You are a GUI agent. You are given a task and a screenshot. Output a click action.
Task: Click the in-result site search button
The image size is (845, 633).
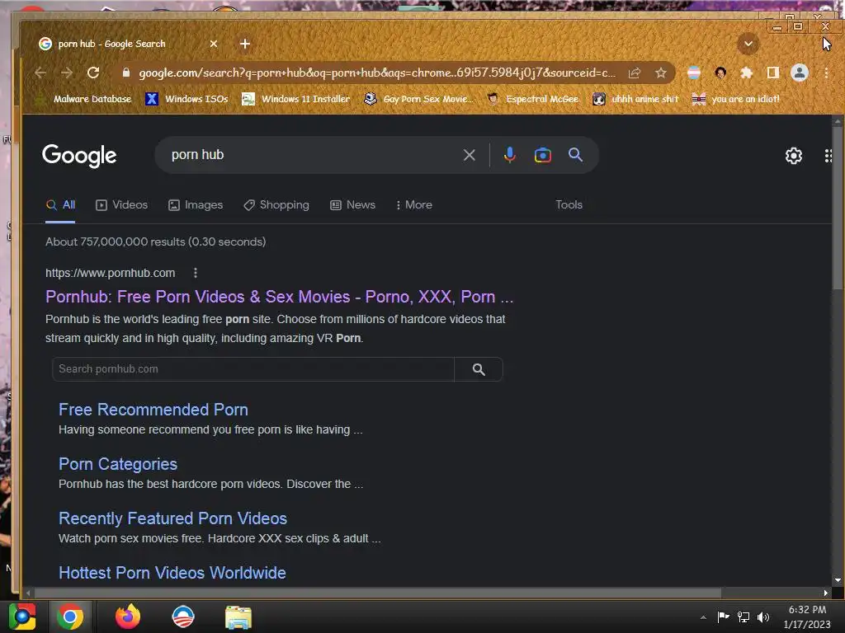click(x=479, y=369)
